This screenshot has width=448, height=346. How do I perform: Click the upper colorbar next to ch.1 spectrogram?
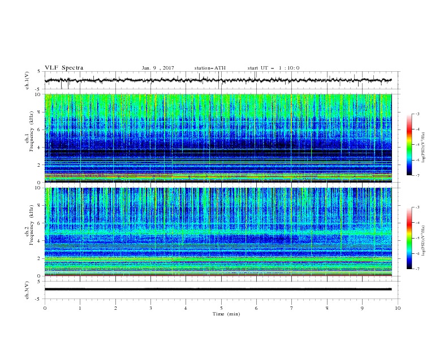coord(410,145)
